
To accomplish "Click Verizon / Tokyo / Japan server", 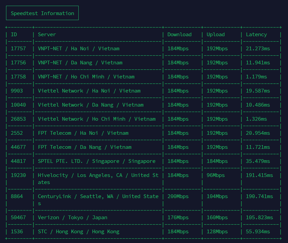I will [x=73, y=218].
